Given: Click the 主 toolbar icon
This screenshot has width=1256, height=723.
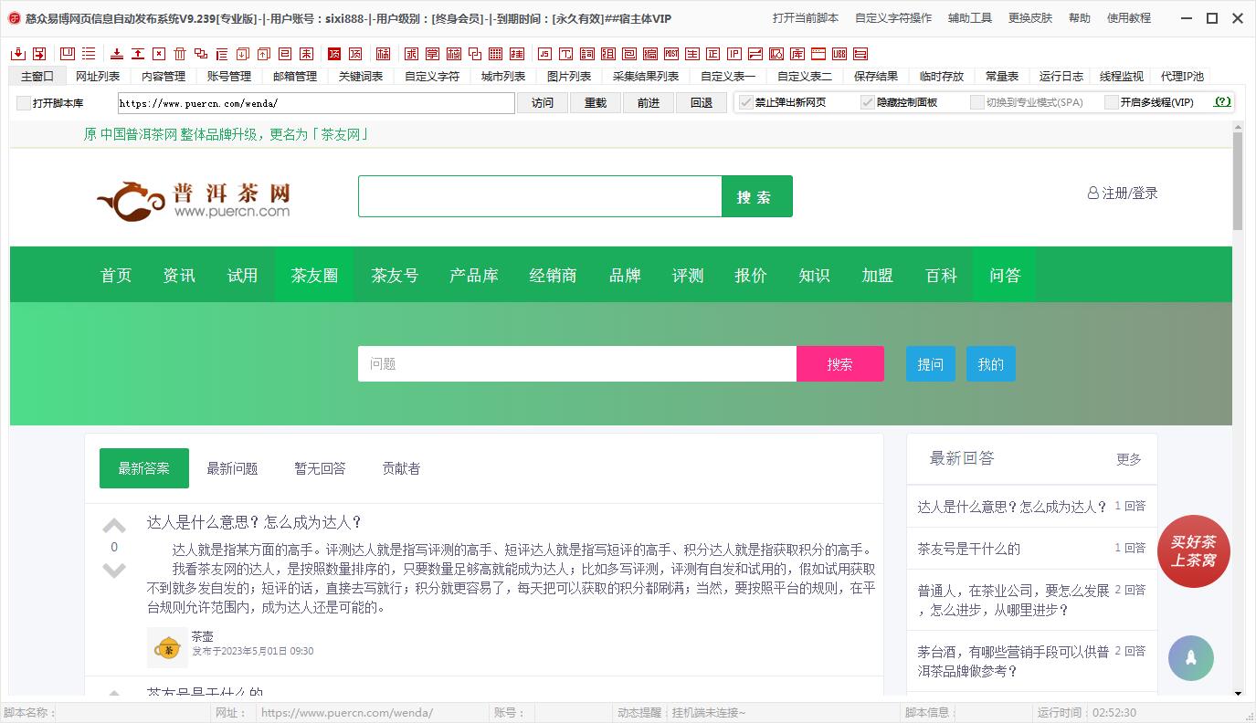Looking at the screenshot, I should (691, 54).
